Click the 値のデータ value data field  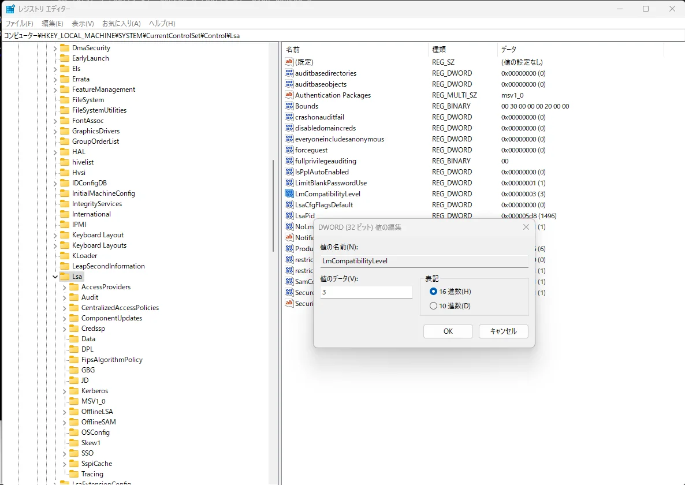point(366,293)
